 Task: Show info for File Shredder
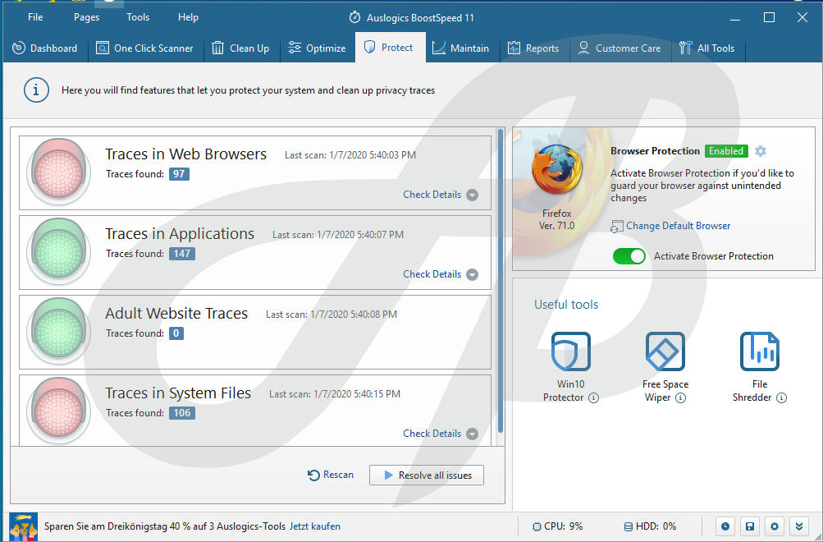tap(781, 397)
